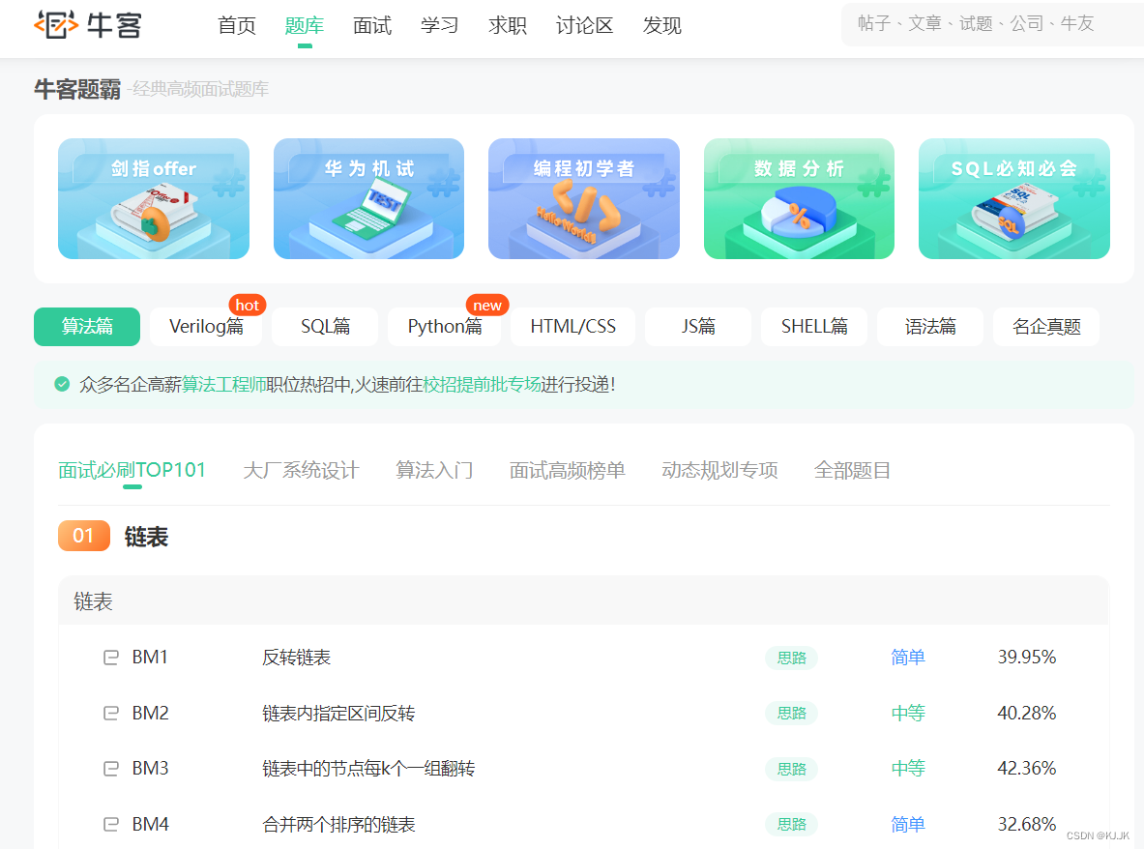This screenshot has height=849, width=1144.
Task: Open the row icon beside BM3
Action: 111,768
